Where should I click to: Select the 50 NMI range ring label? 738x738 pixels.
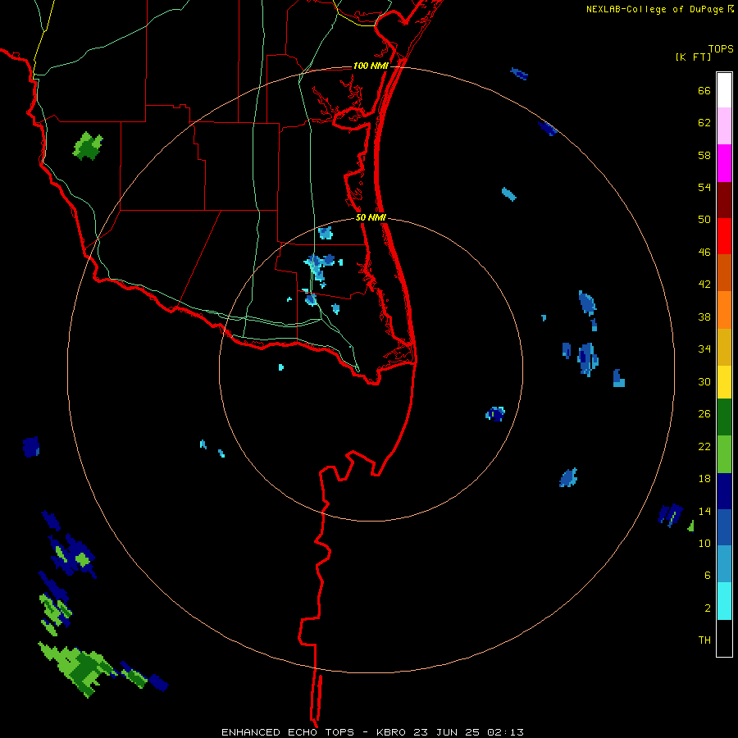pyautogui.click(x=371, y=217)
